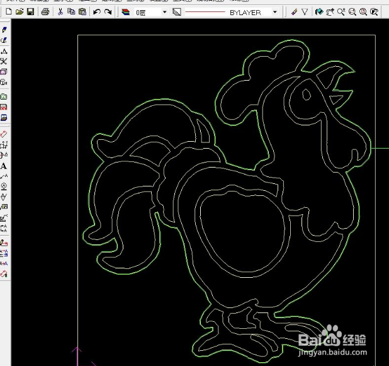Paste with the clipboard icon
Screen dimensions: 389x366
[x=82, y=12]
